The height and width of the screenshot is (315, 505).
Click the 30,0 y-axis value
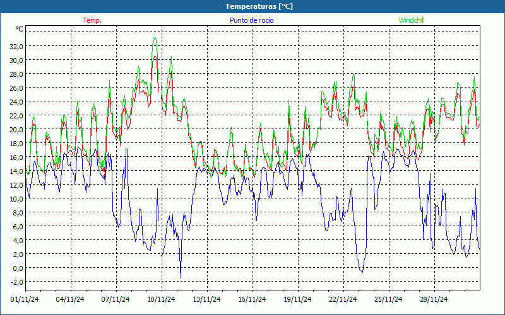coord(16,60)
